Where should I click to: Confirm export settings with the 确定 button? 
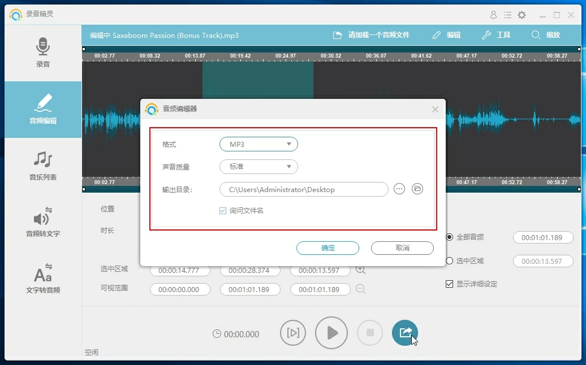point(328,248)
